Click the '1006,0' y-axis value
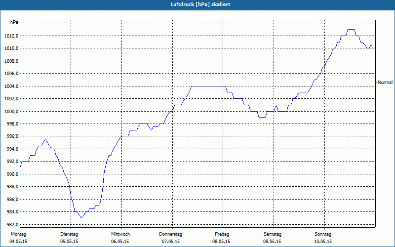This screenshot has width=395, height=247. pos(11,73)
